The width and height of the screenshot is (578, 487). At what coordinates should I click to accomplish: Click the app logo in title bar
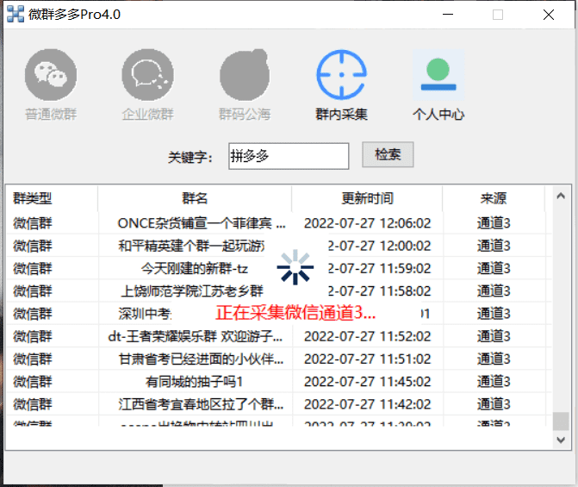[16, 15]
